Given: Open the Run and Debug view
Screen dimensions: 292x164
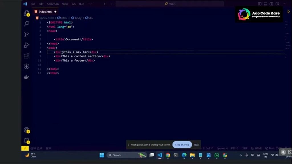Looking at the screenshot, I should click(27, 45).
